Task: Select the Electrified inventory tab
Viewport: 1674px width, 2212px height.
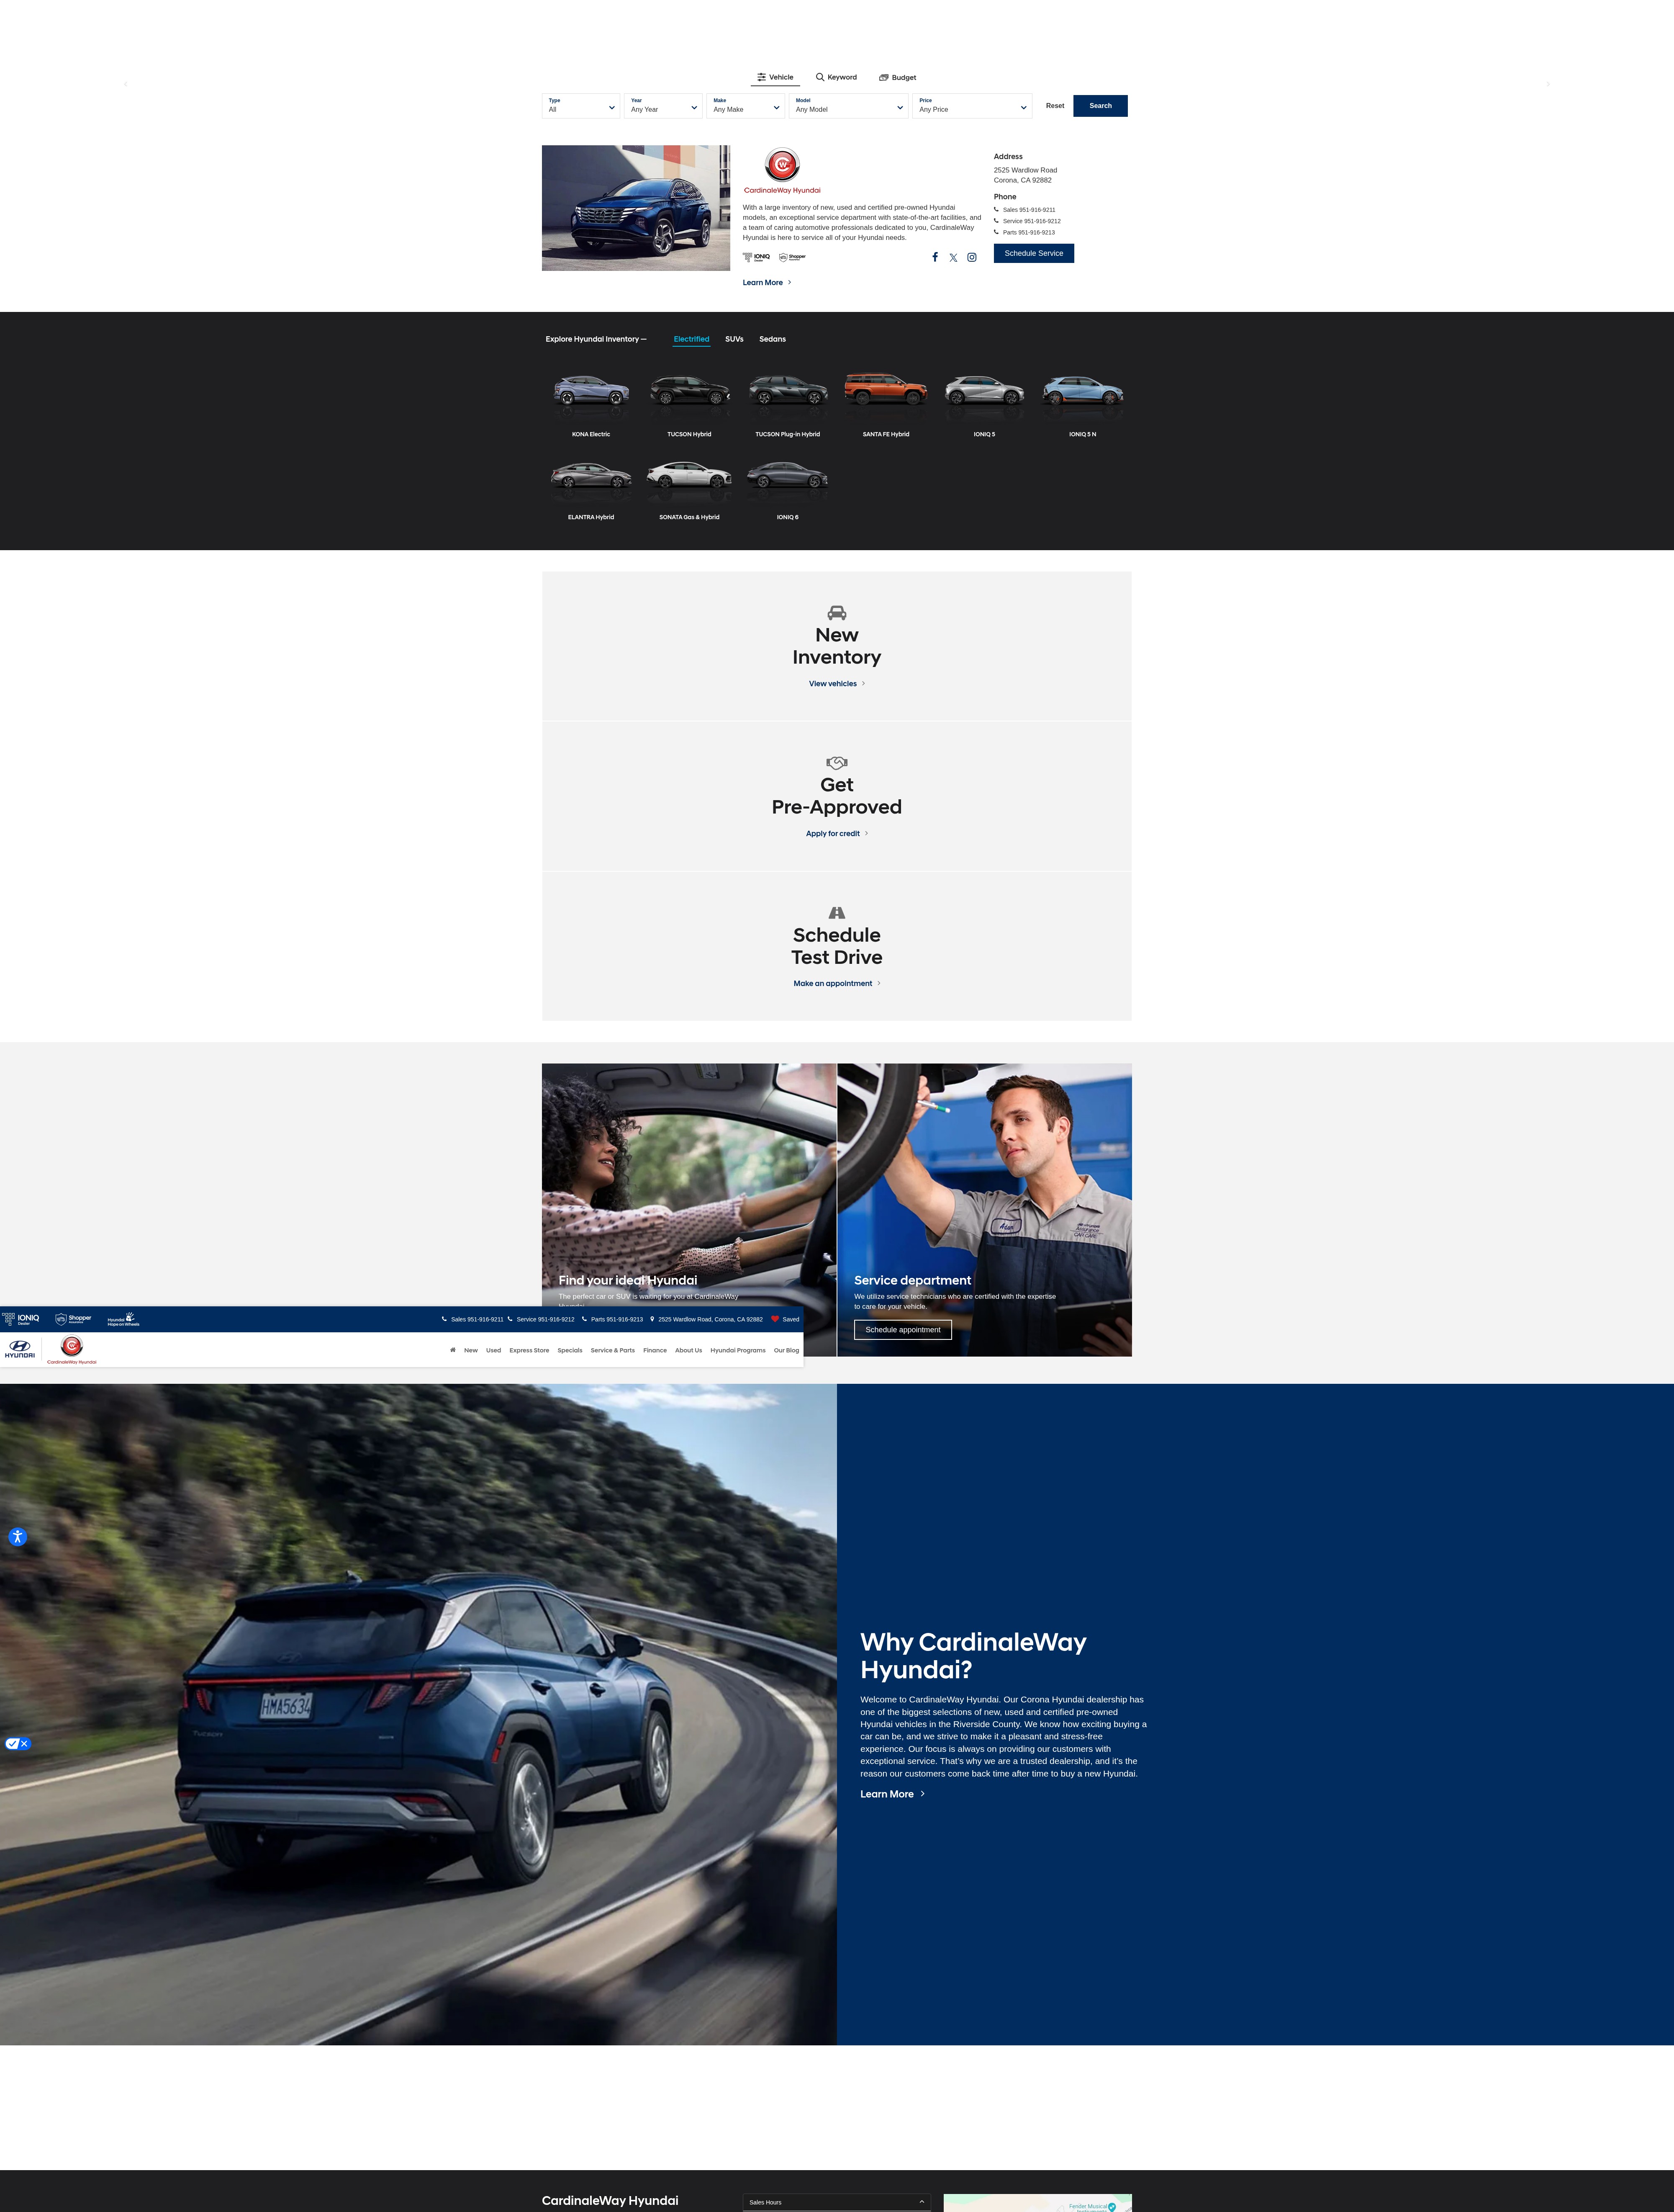Action: [692, 339]
